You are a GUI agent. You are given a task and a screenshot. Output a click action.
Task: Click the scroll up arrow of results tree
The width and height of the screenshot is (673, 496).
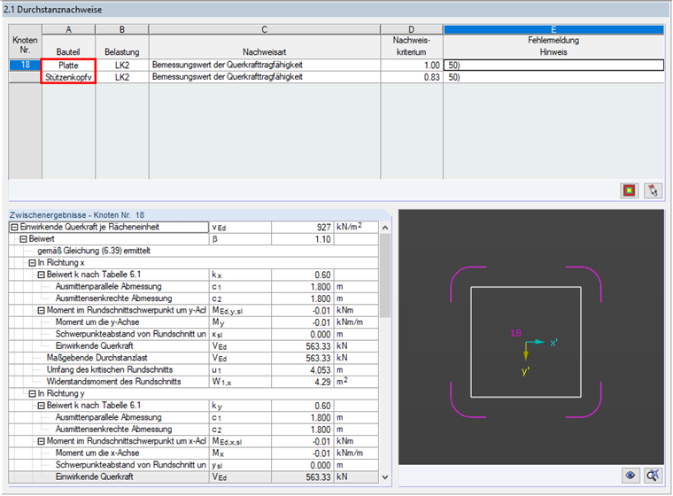pyautogui.click(x=385, y=228)
